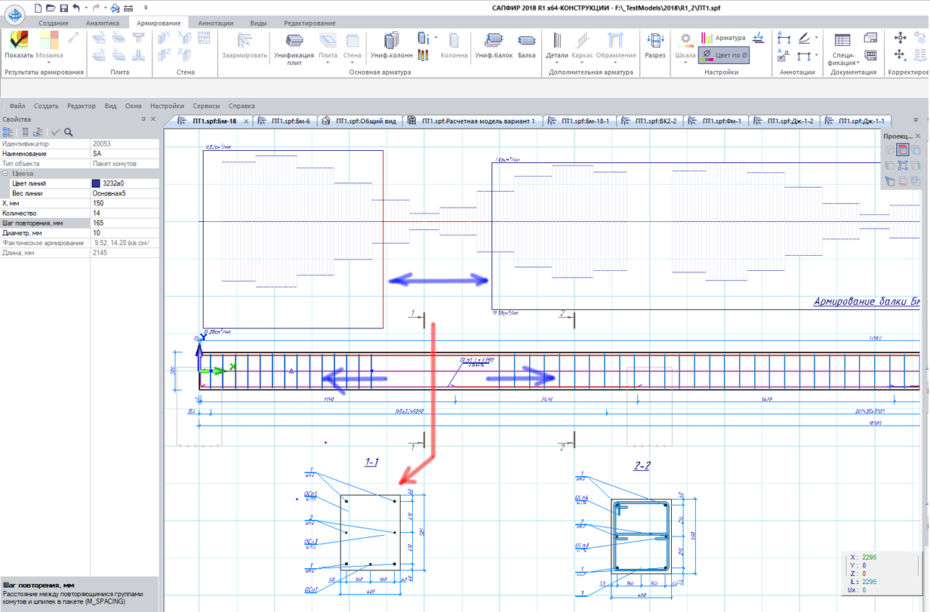The image size is (930, 612).
Task: Select the Униф.колонн tool
Action: (x=391, y=45)
